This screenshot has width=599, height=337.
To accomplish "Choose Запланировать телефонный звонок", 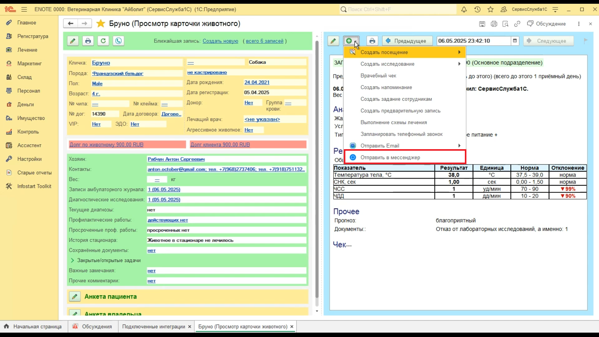I will tap(405, 134).
